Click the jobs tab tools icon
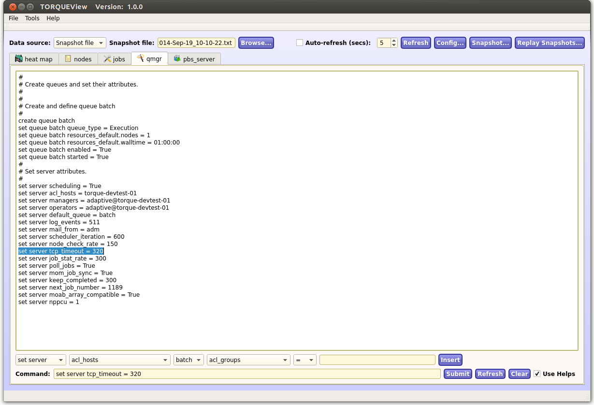Image resolution: width=594 pixels, height=405 pixels. pos(107,59)
